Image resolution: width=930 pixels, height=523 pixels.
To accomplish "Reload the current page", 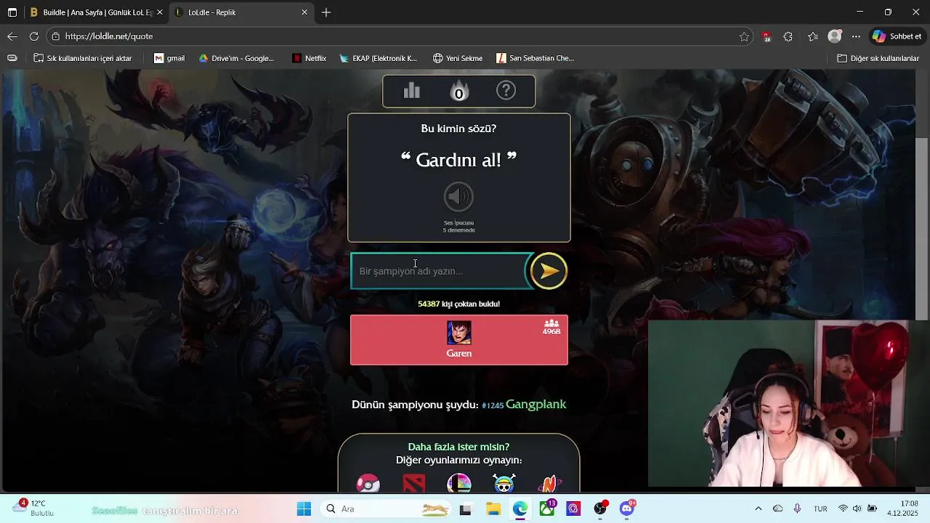I will (x=34, y=36).
